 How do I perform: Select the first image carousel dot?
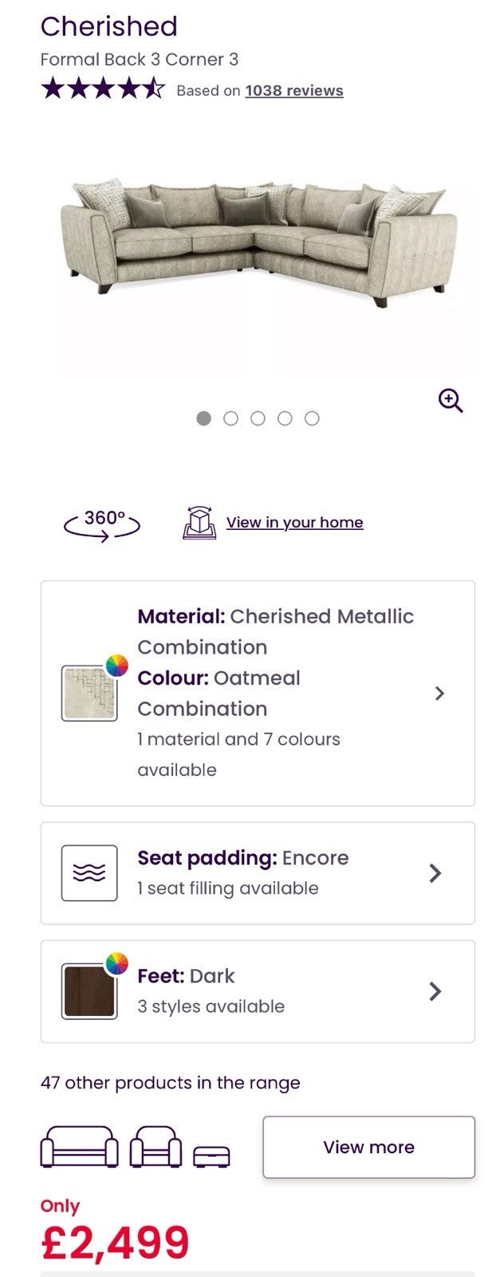[x=204, y=418]
